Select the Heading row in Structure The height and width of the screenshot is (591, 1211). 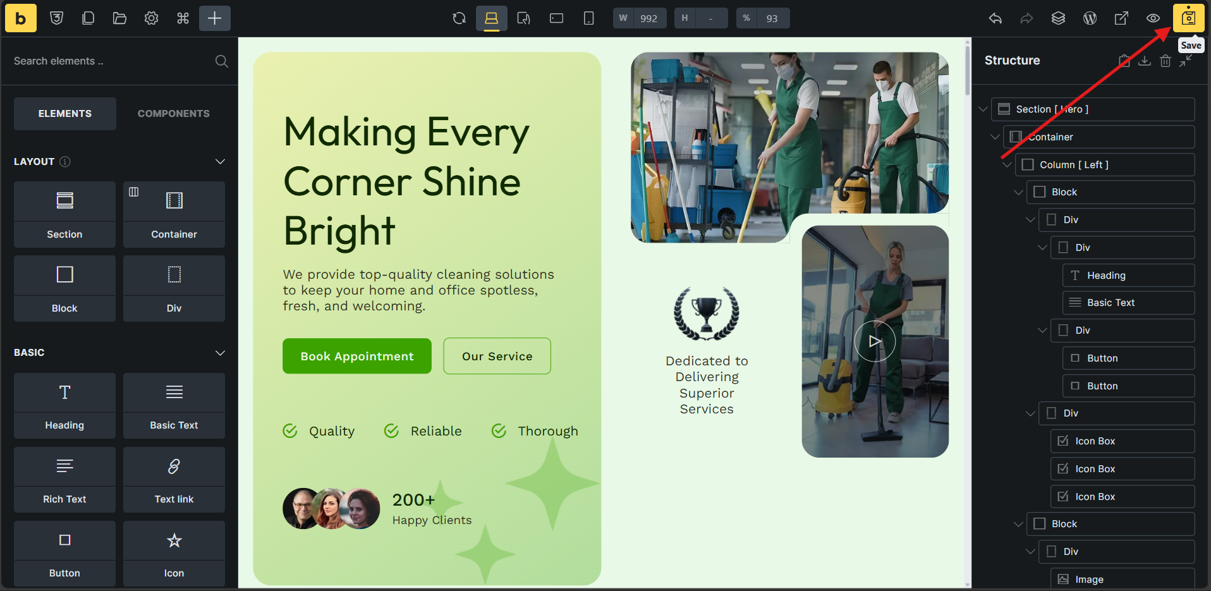[x=1129, y=276]
